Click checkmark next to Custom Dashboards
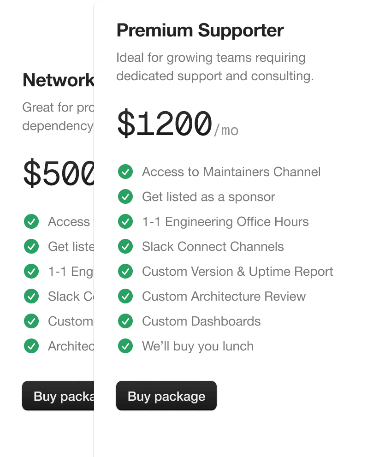The image size is (367, 457). tap(125, 321)
